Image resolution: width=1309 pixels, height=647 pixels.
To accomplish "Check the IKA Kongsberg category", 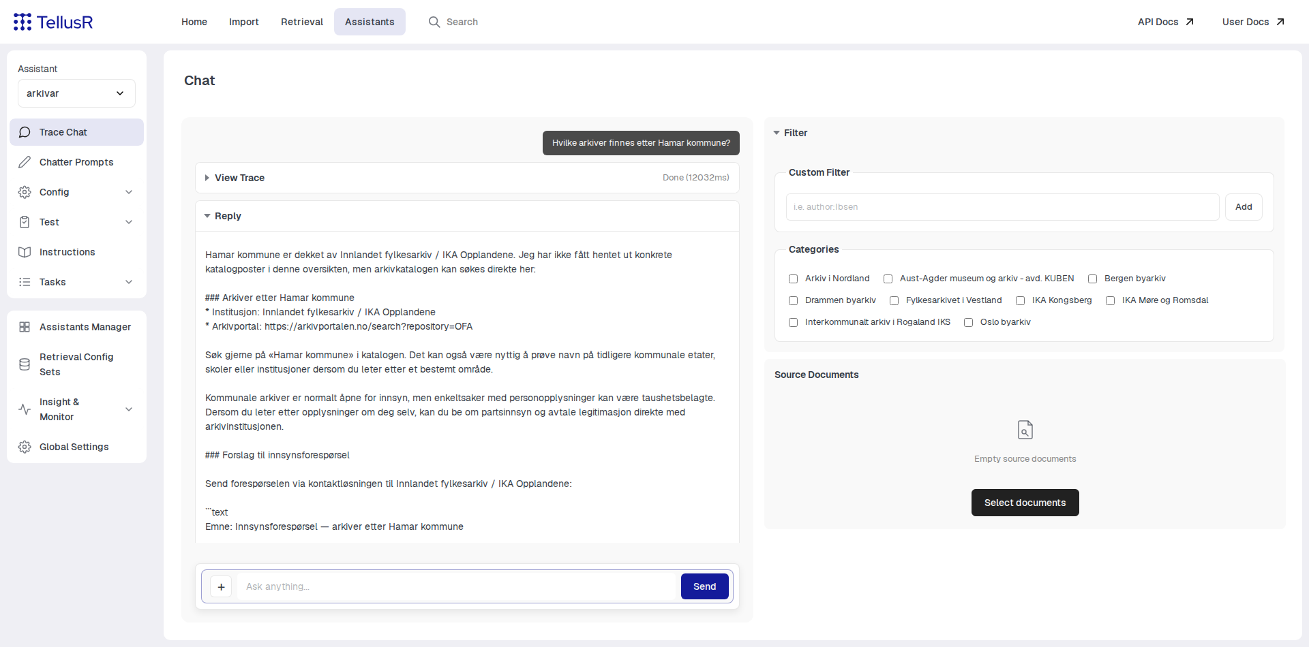I will click(x=1020, y=300).
